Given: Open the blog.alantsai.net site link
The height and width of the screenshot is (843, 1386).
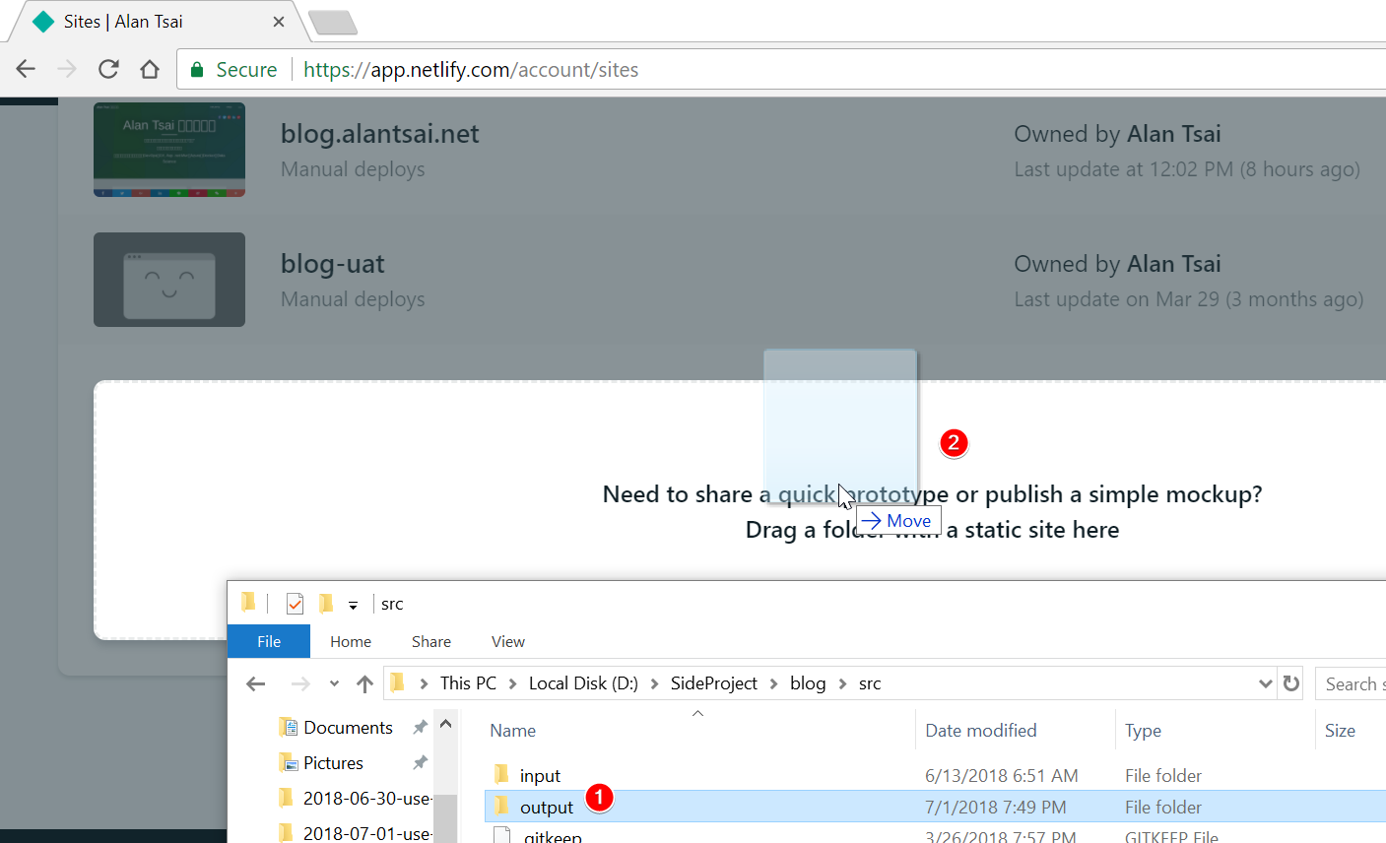Looking at the screenshot, I should click(380, 134).
